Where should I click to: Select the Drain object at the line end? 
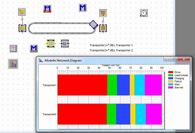click(103, 13)
